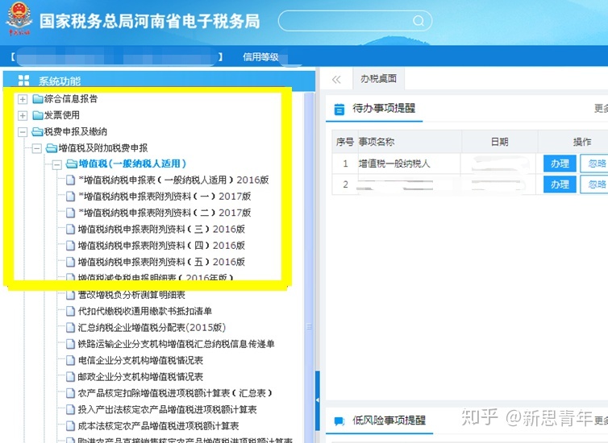The height and width of the screenshot is (443, 608).
Task: Expand the 综合信息报告 tree node
Action: point(23,99)
